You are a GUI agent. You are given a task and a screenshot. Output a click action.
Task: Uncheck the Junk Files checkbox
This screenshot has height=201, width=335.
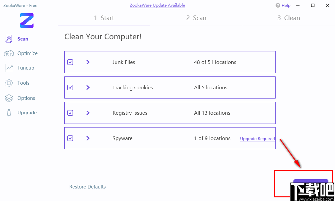tap(70, 62)
